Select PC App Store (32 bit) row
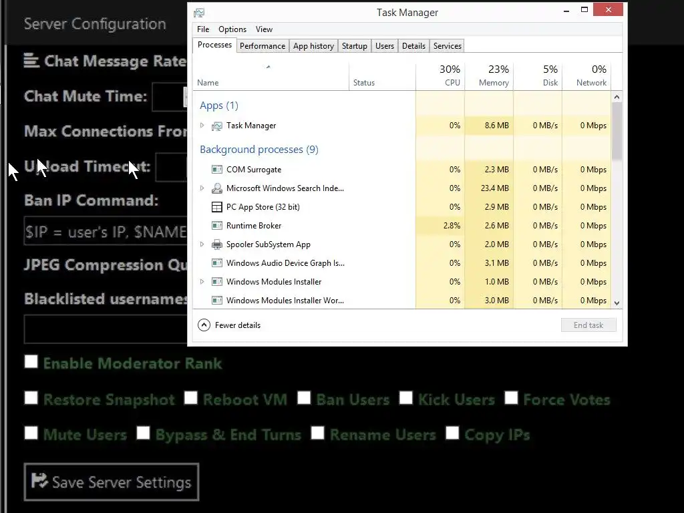This screenshot has width=684, height=513. pyautogui.click(x=401, y=207)
